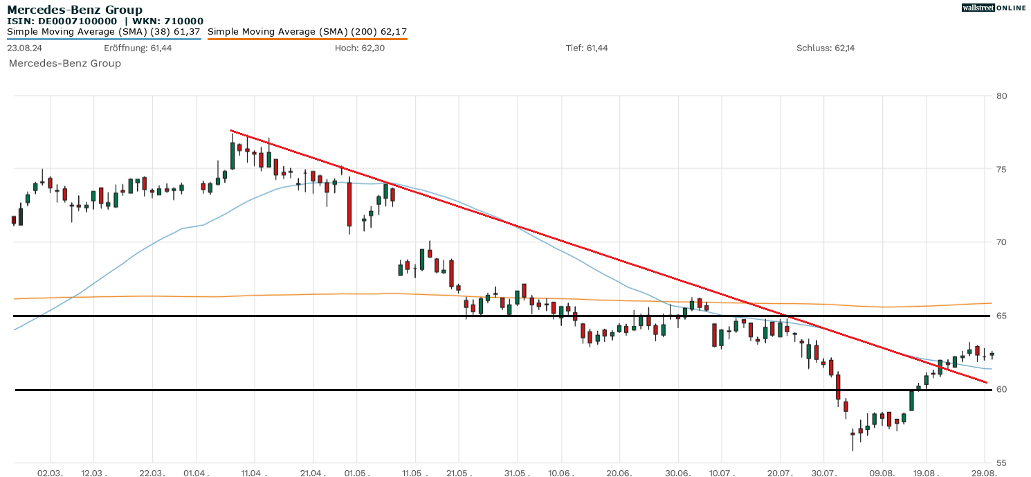
Task: Click the date 23.08.24 label
Action: (x=23, y=48)
